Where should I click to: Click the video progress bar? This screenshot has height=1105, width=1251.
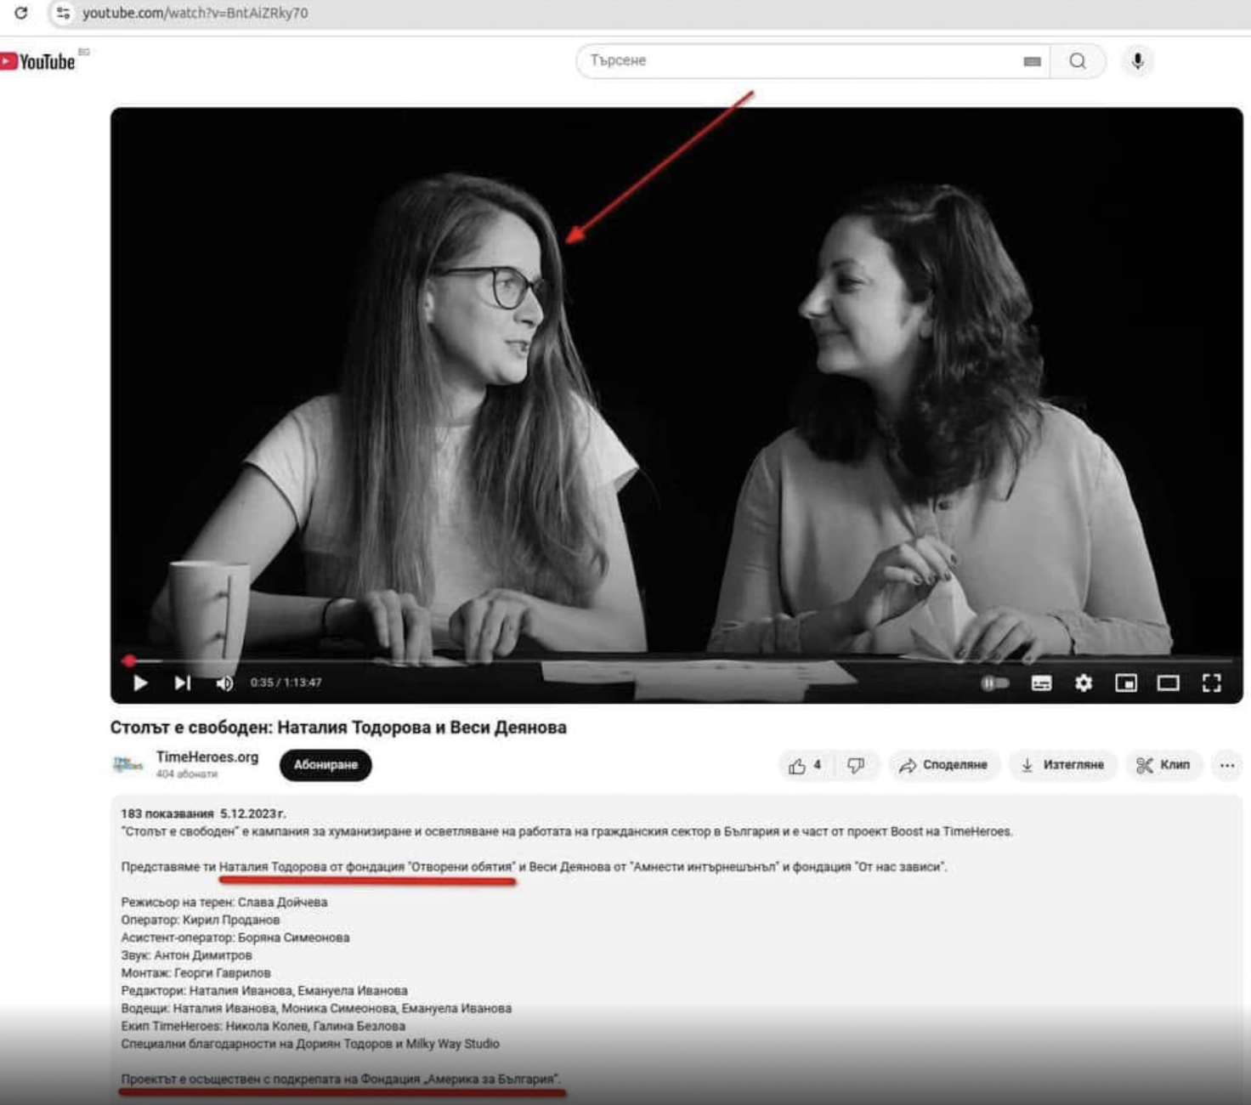tap(678, 660)
